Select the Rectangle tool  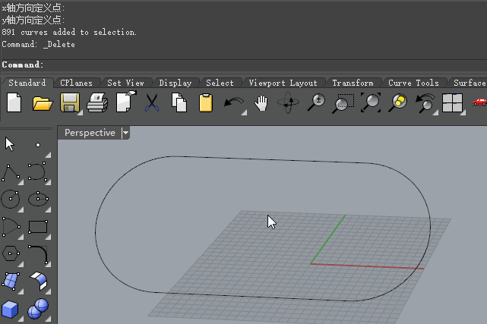coord(38,227)
